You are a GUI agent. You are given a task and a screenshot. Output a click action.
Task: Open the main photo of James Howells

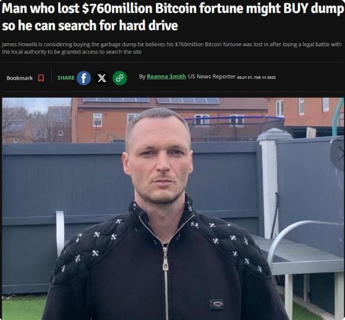coord(173,209)
